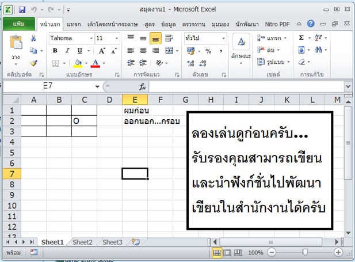
Task: Click the แทรก (Insert) cells button
Action: 274,38
